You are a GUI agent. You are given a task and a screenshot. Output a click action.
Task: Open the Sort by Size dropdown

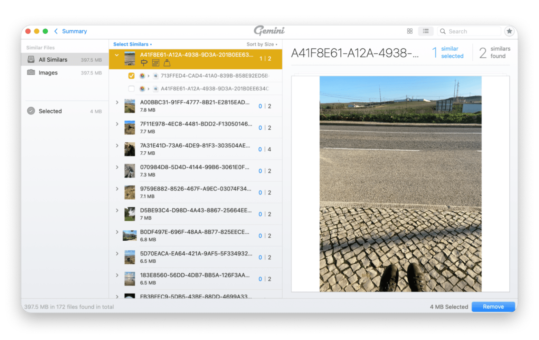262,44
